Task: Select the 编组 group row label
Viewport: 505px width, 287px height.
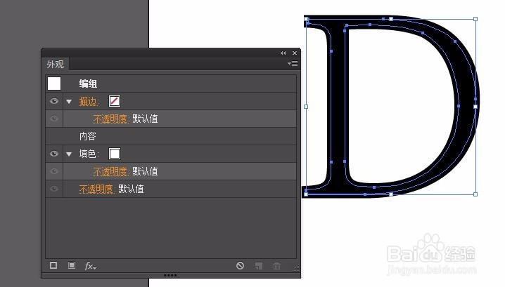Action: pos(88,84)
